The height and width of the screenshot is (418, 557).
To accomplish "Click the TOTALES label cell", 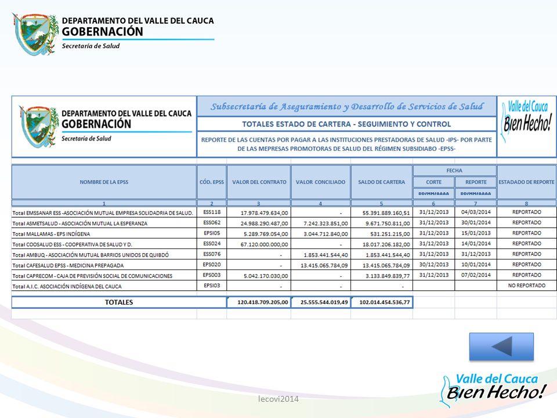I will (x=119, y=302).
